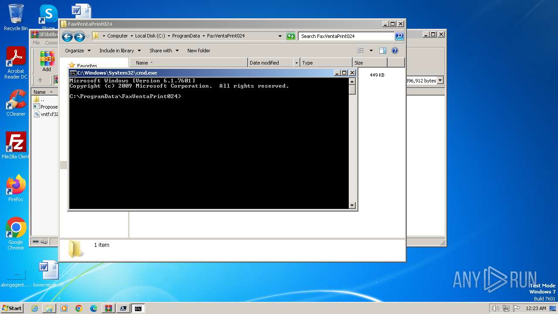Toggle the preview pane icon

383,51
